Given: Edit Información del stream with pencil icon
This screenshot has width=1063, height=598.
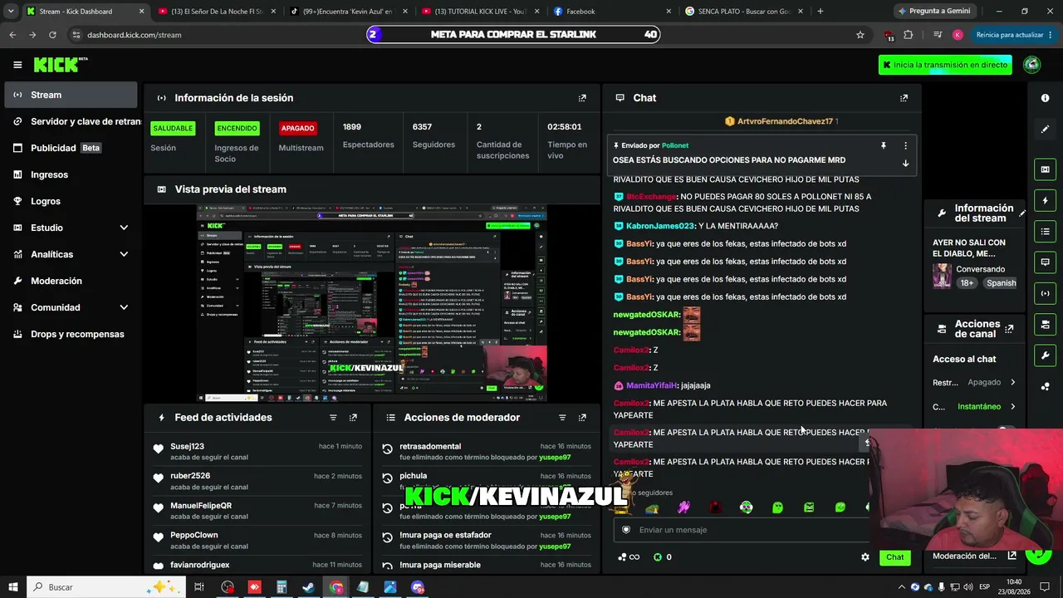Looking at the screenshot, I should pos(1022,213).
